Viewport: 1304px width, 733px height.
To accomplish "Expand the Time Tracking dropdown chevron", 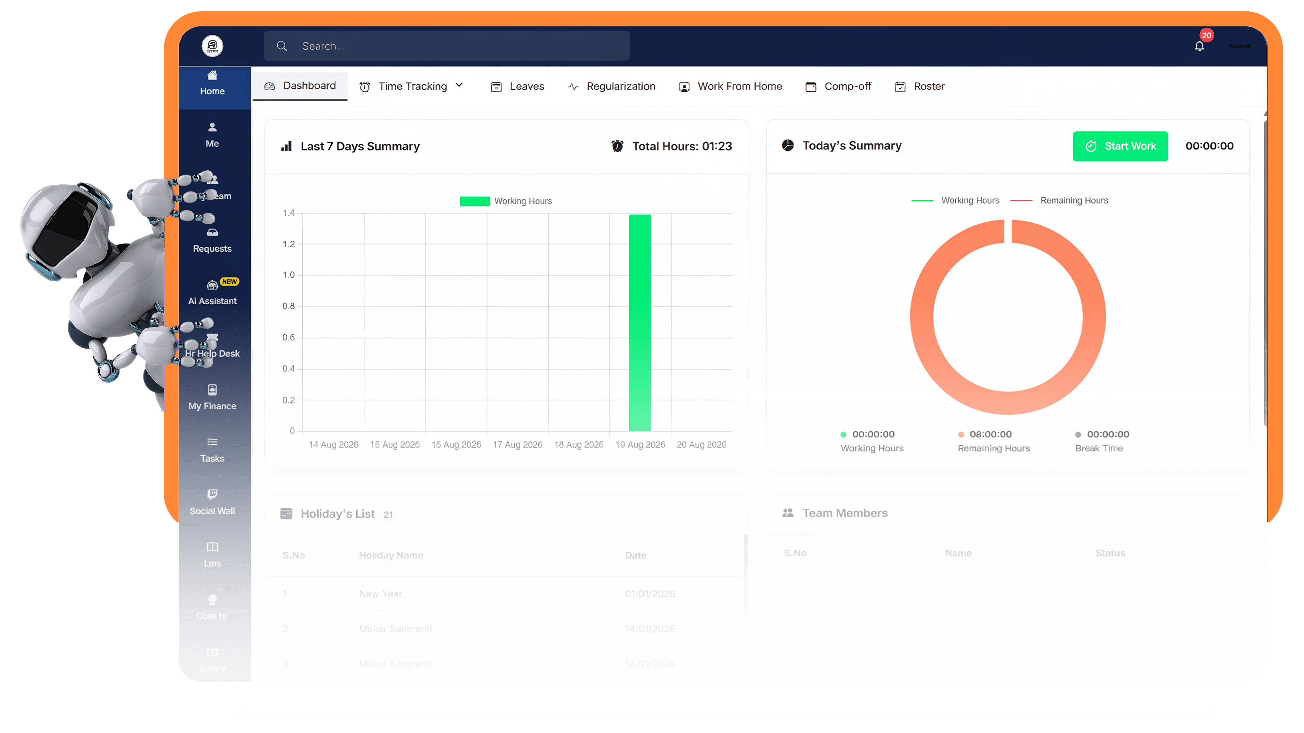I will (x=459, y=85).
